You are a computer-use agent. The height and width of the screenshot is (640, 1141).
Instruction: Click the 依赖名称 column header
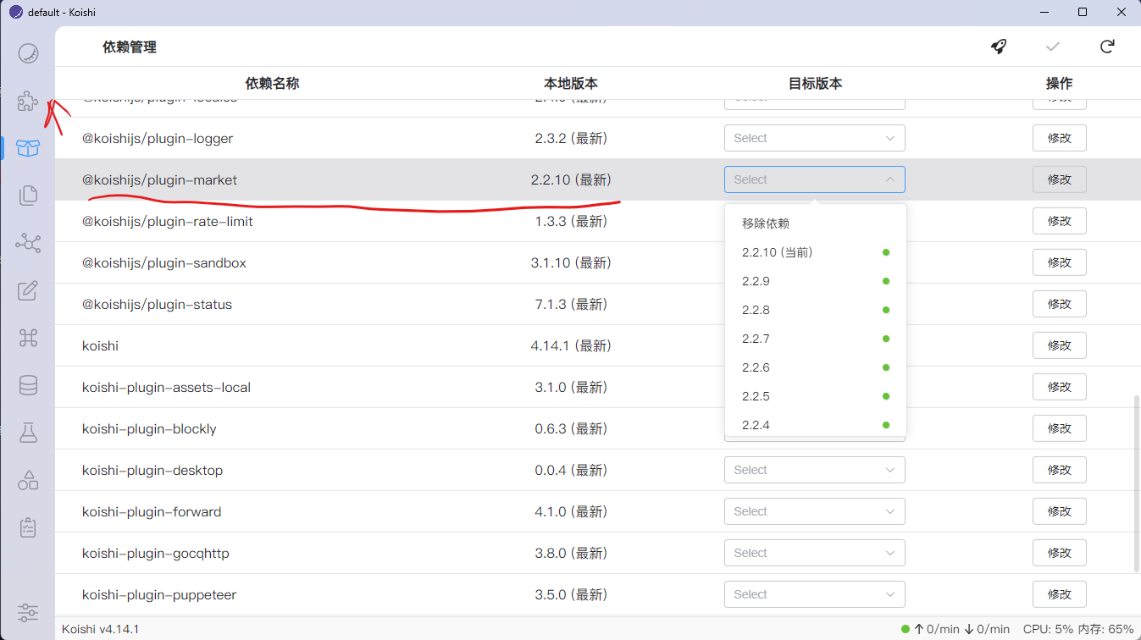point(272,84)
